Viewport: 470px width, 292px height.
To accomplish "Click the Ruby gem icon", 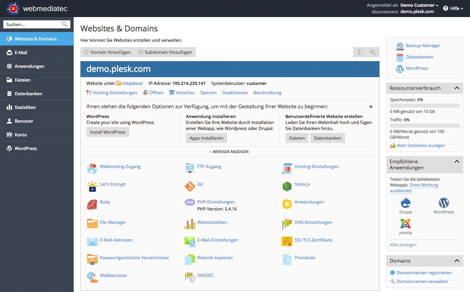I will point(92,204).
